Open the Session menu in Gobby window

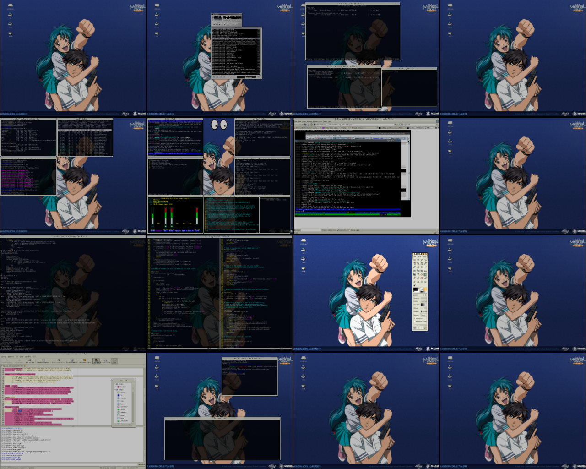(x=11, y=357)
